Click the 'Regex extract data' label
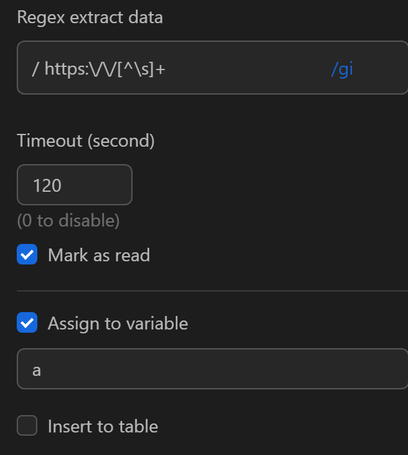The height and width of the screenshot is (455, 408). (90, 17)
